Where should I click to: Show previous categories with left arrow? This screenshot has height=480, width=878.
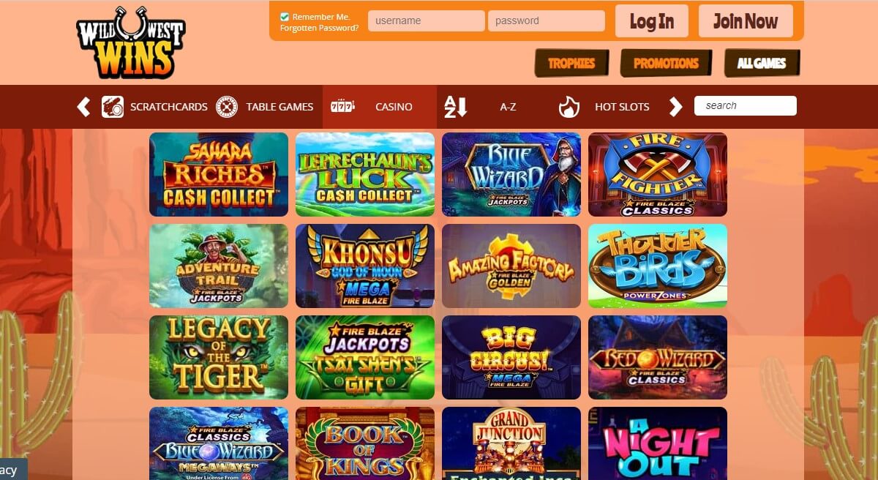[x=83, y=107]
